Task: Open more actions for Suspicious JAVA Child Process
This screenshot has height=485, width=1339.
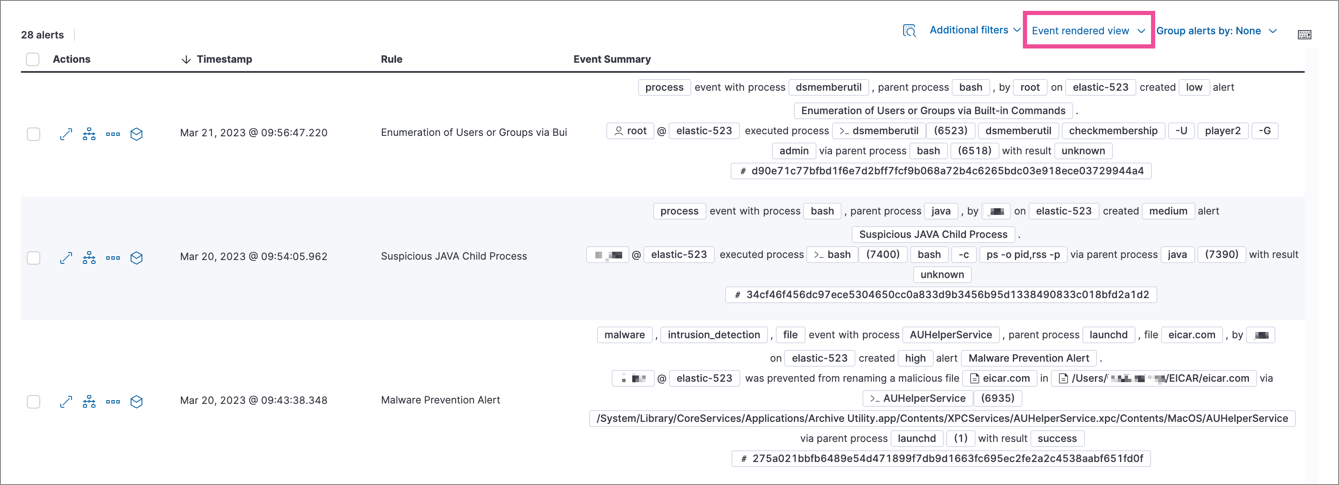Action: (x=113, y=257)
